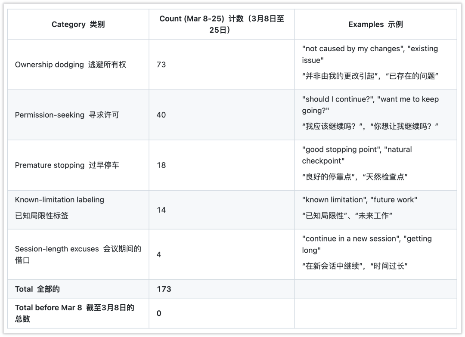Image resolution: width=465 pixels, height=337 pixels.
Task: Click the count value 73
Action: coord(161,65)
